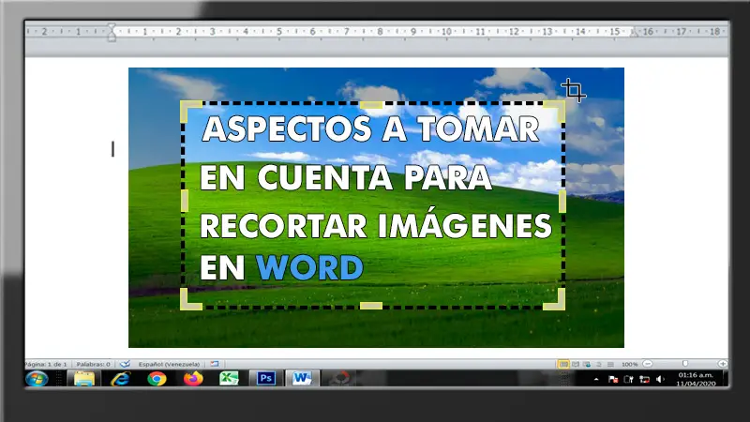This screenshot has width=750, height=422.
Task: Click the right indent marker on ruler
Action: 635,33
